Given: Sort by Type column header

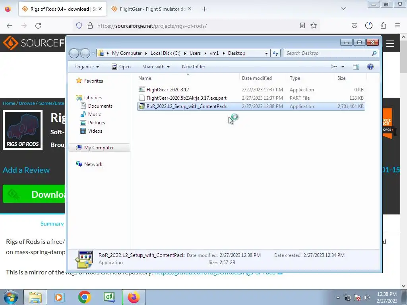Looking at the screenshot, I should [311, 78].
